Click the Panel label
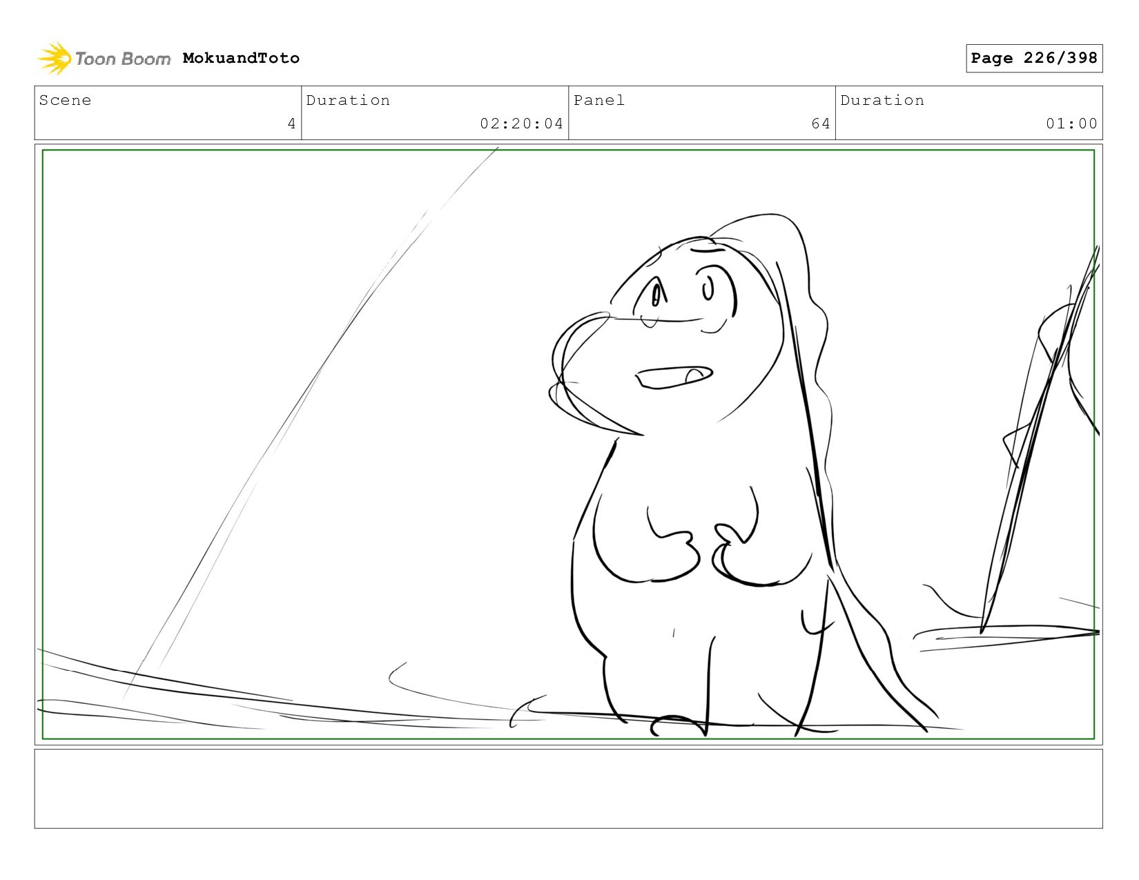1139x880 pixels. point(599,100)
